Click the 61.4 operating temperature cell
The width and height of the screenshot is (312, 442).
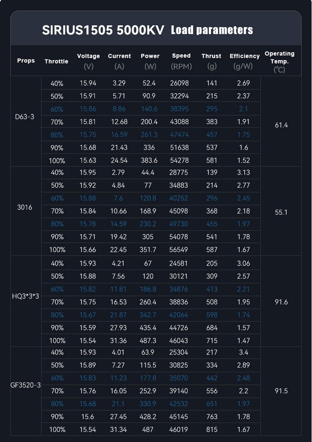[x=281, y=125]
